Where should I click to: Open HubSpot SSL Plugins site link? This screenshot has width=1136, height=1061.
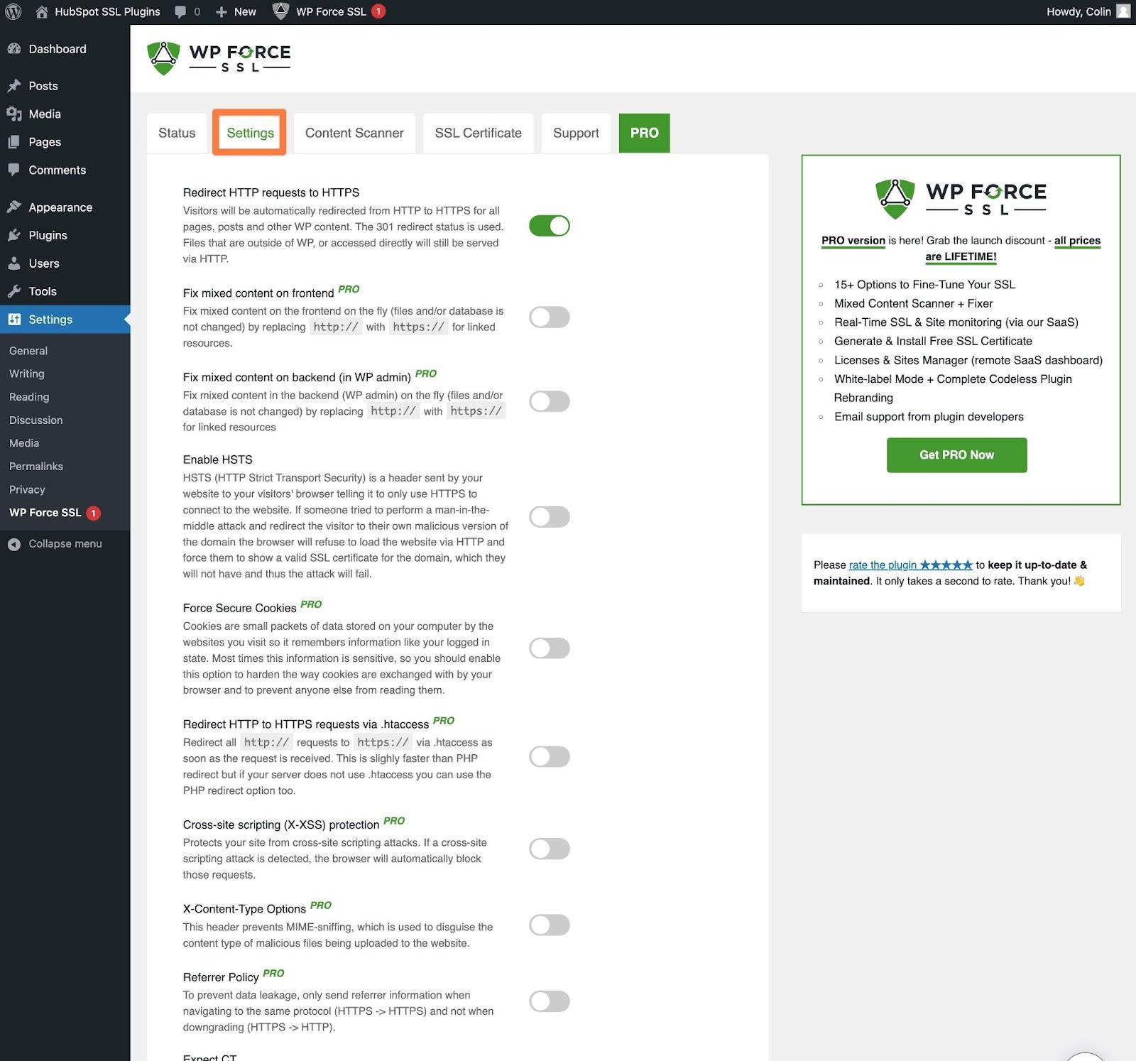tap(107, 11)
